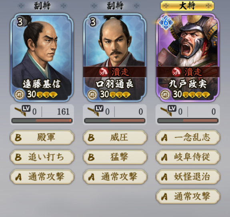Open the 妖怪退治 skill button
Image resolution: width=230 pixels, height=217 pixels.
188,177
